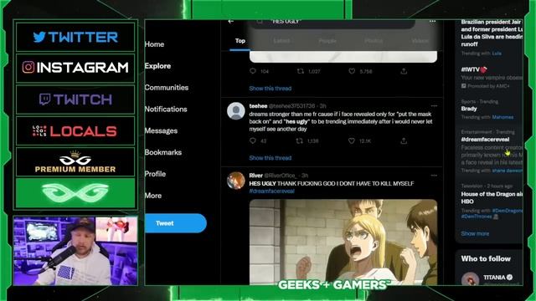Switch to the People tab
The width and height of the screenshot is (536, 301).
(x=327, y=41)
